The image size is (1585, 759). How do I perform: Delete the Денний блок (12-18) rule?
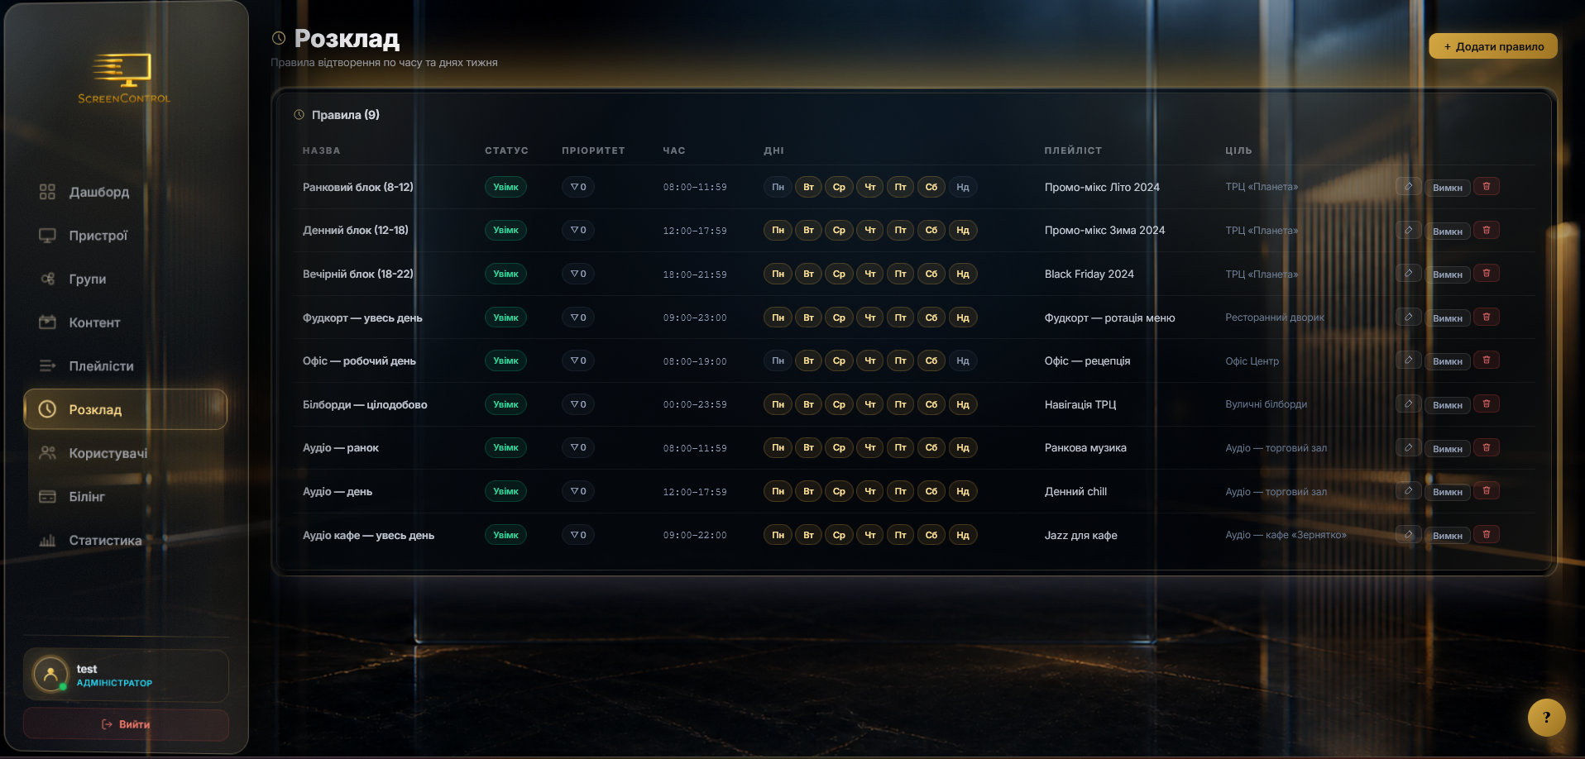click(x=1487, y=230)
